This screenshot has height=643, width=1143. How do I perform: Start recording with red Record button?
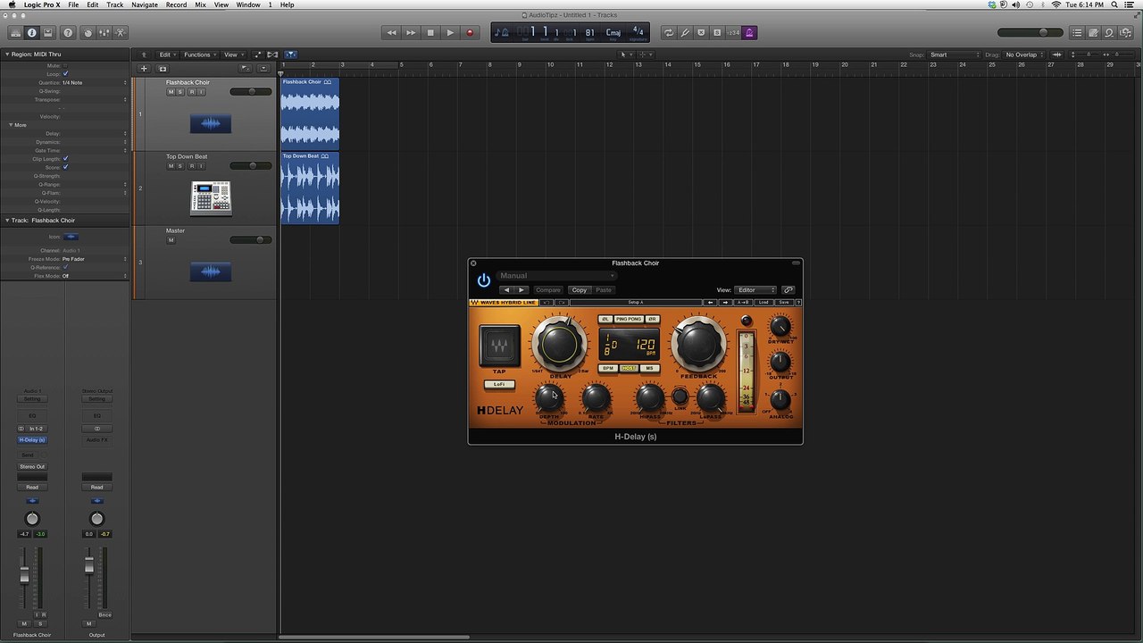(x=470, y=33)
